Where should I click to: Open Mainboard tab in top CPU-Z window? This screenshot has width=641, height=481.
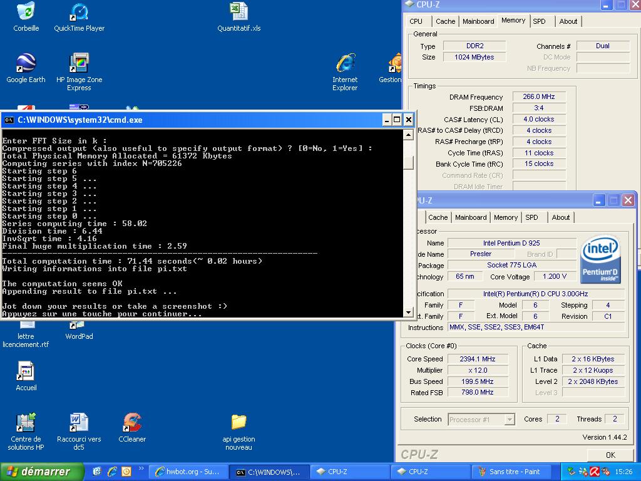click(478, 21)
